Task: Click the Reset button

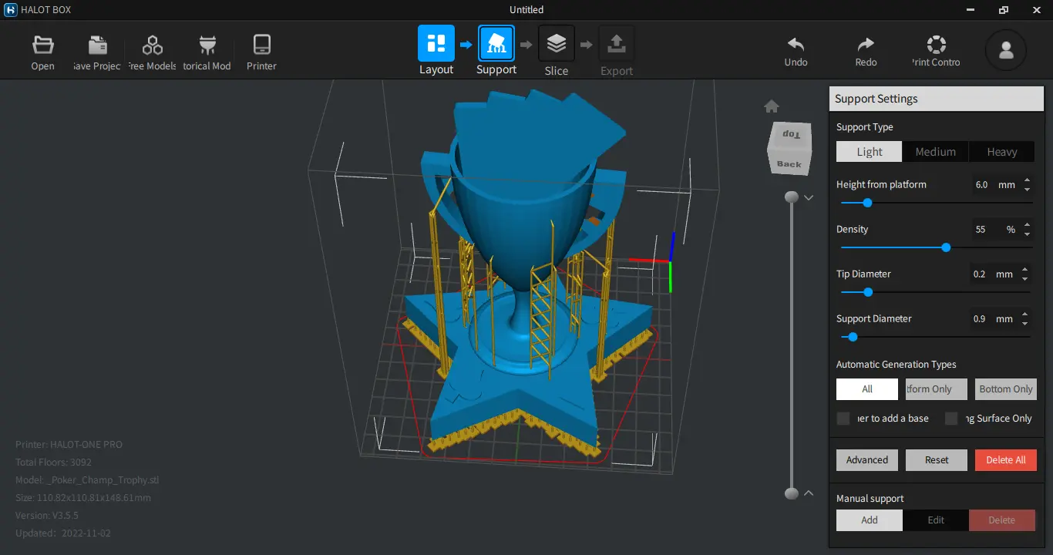Action: click(937, 460)
